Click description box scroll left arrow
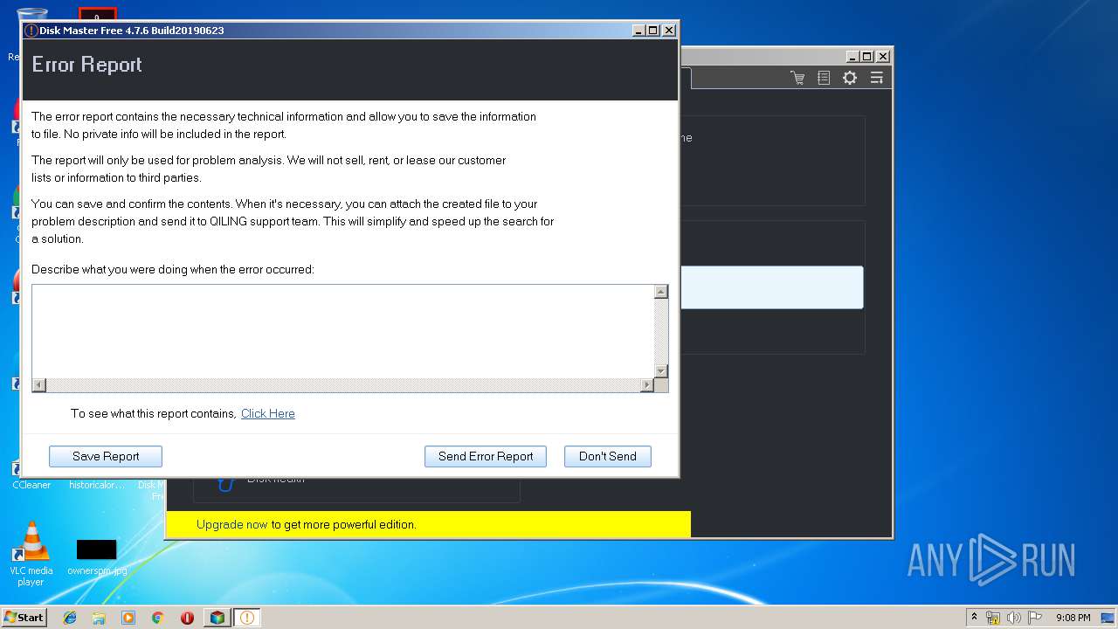Viewport: 1118px width, 629px height. point(38,385)
